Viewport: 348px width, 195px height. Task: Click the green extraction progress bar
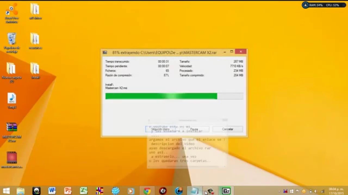click(174, 96)
